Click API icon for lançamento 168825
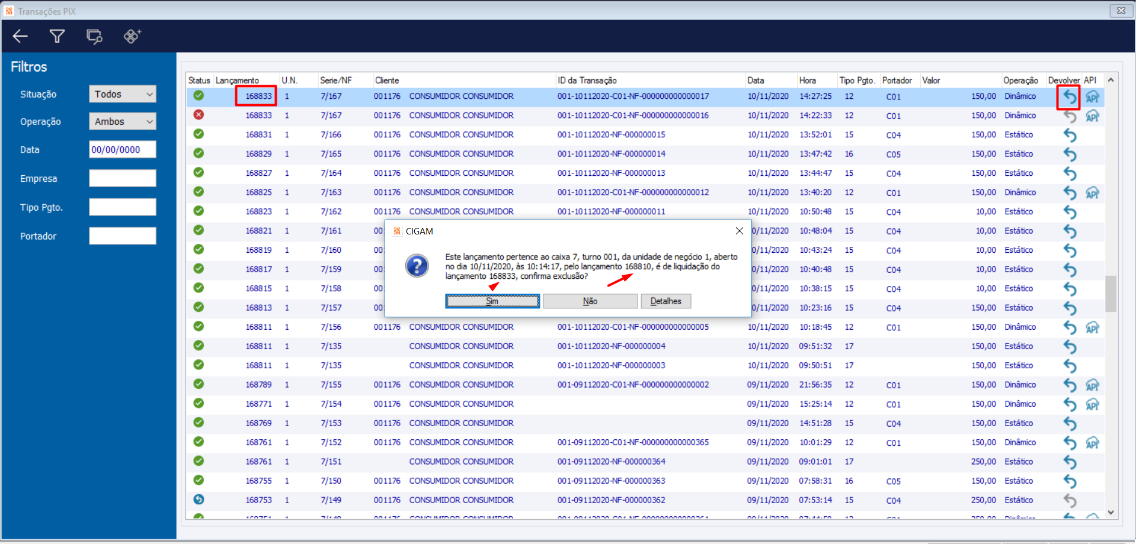1136x544 pixels. pos(1092,192)
